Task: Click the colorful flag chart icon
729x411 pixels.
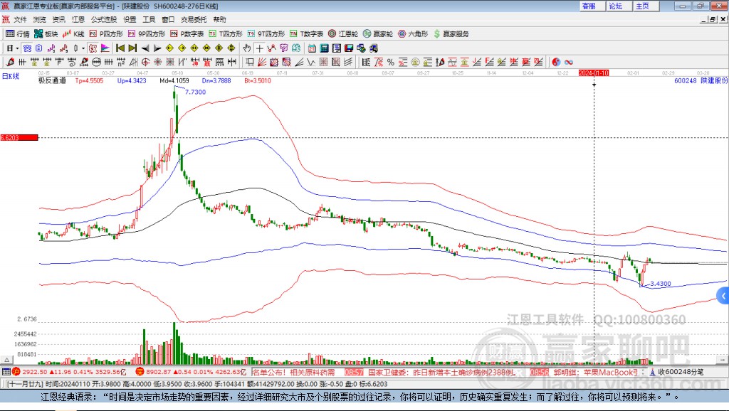Action: point(105,48)
